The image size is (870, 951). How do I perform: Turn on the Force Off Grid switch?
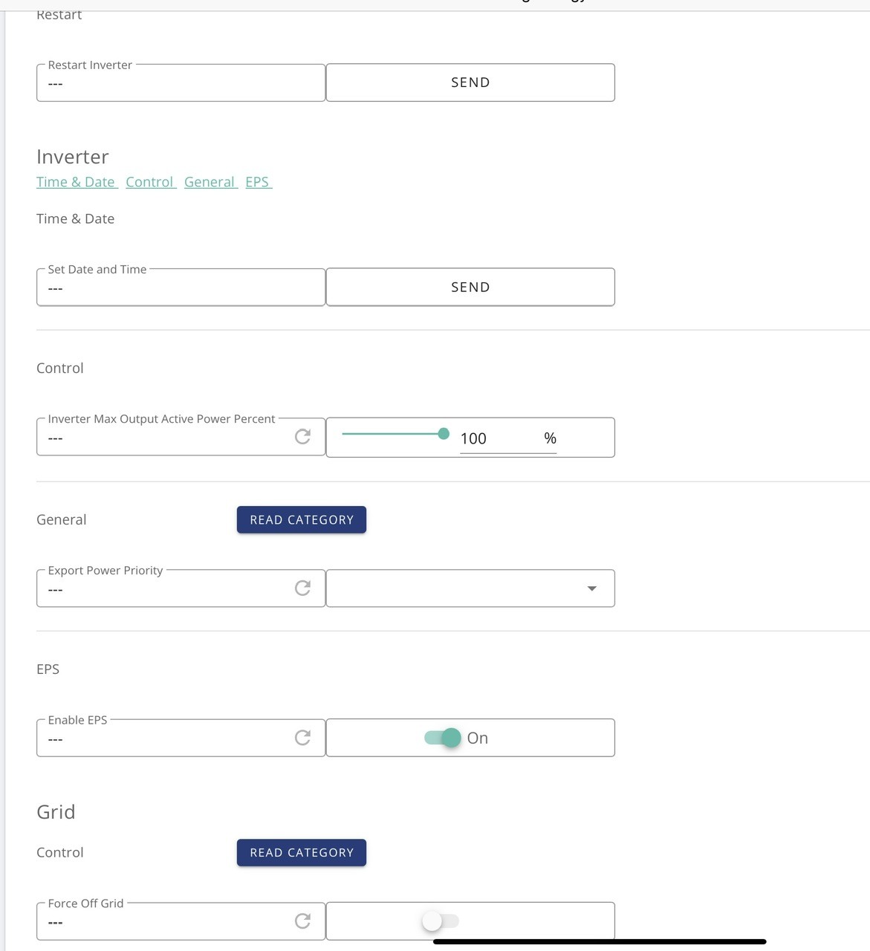[x=441, y=921]
